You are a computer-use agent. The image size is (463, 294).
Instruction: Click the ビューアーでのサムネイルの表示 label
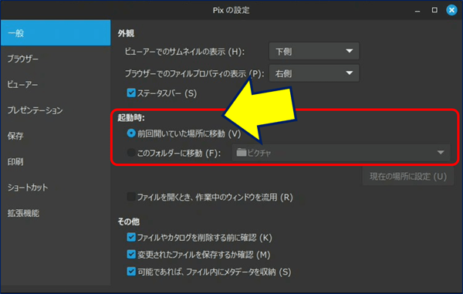pos(184,52)
